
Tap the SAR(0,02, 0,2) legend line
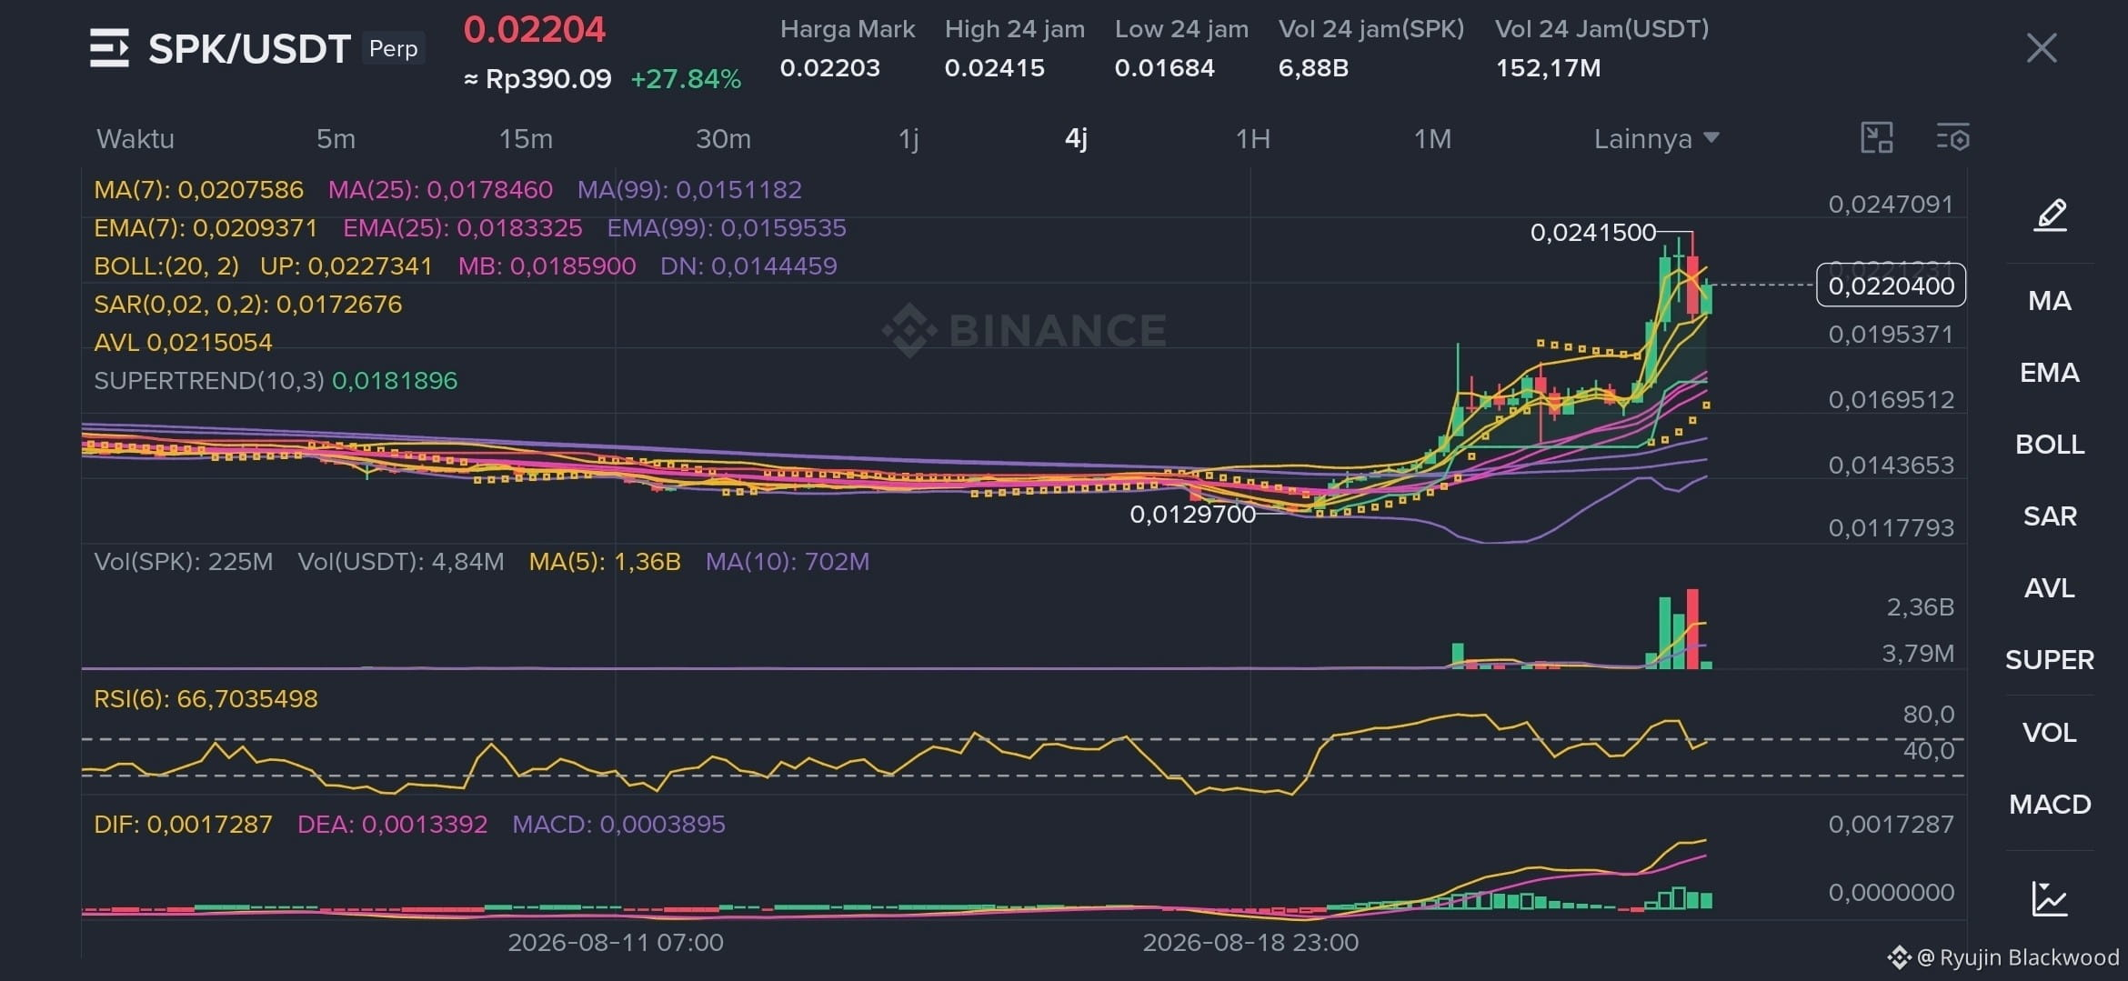(247, 305)
